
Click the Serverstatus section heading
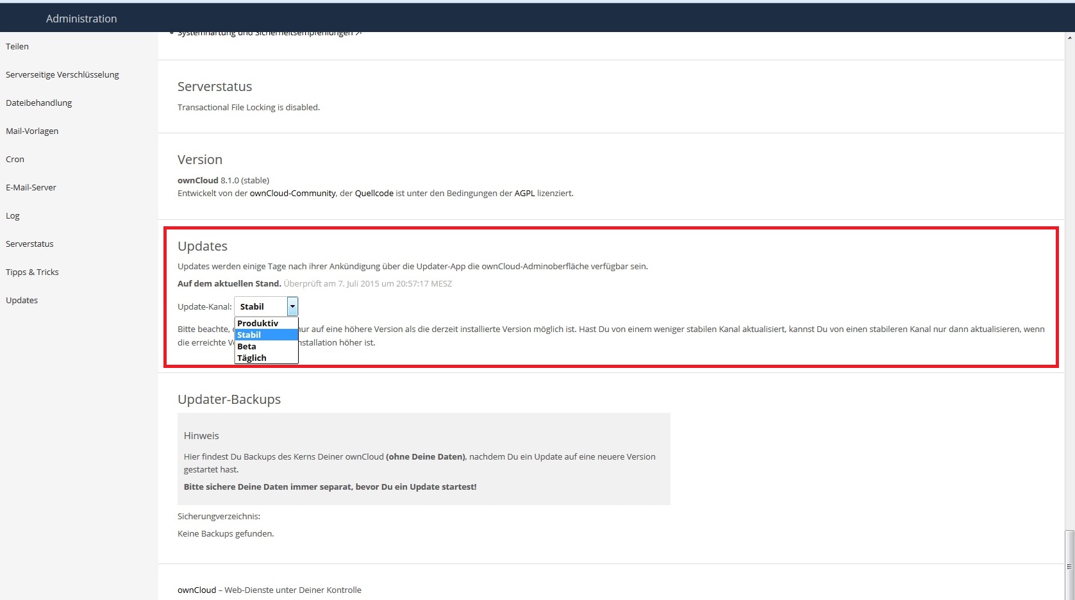[215, 87]
